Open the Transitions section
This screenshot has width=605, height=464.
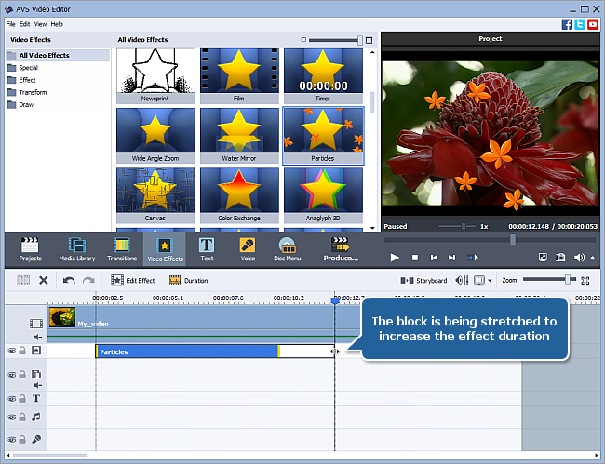point(122,249)
